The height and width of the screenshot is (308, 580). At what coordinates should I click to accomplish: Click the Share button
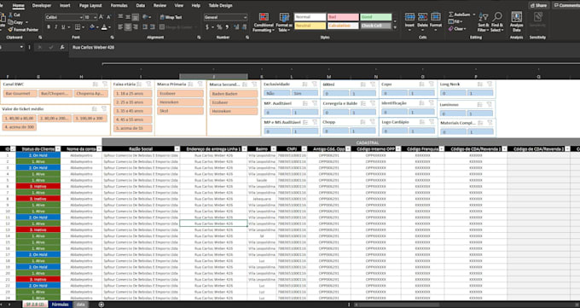click(x=538, y=6)
